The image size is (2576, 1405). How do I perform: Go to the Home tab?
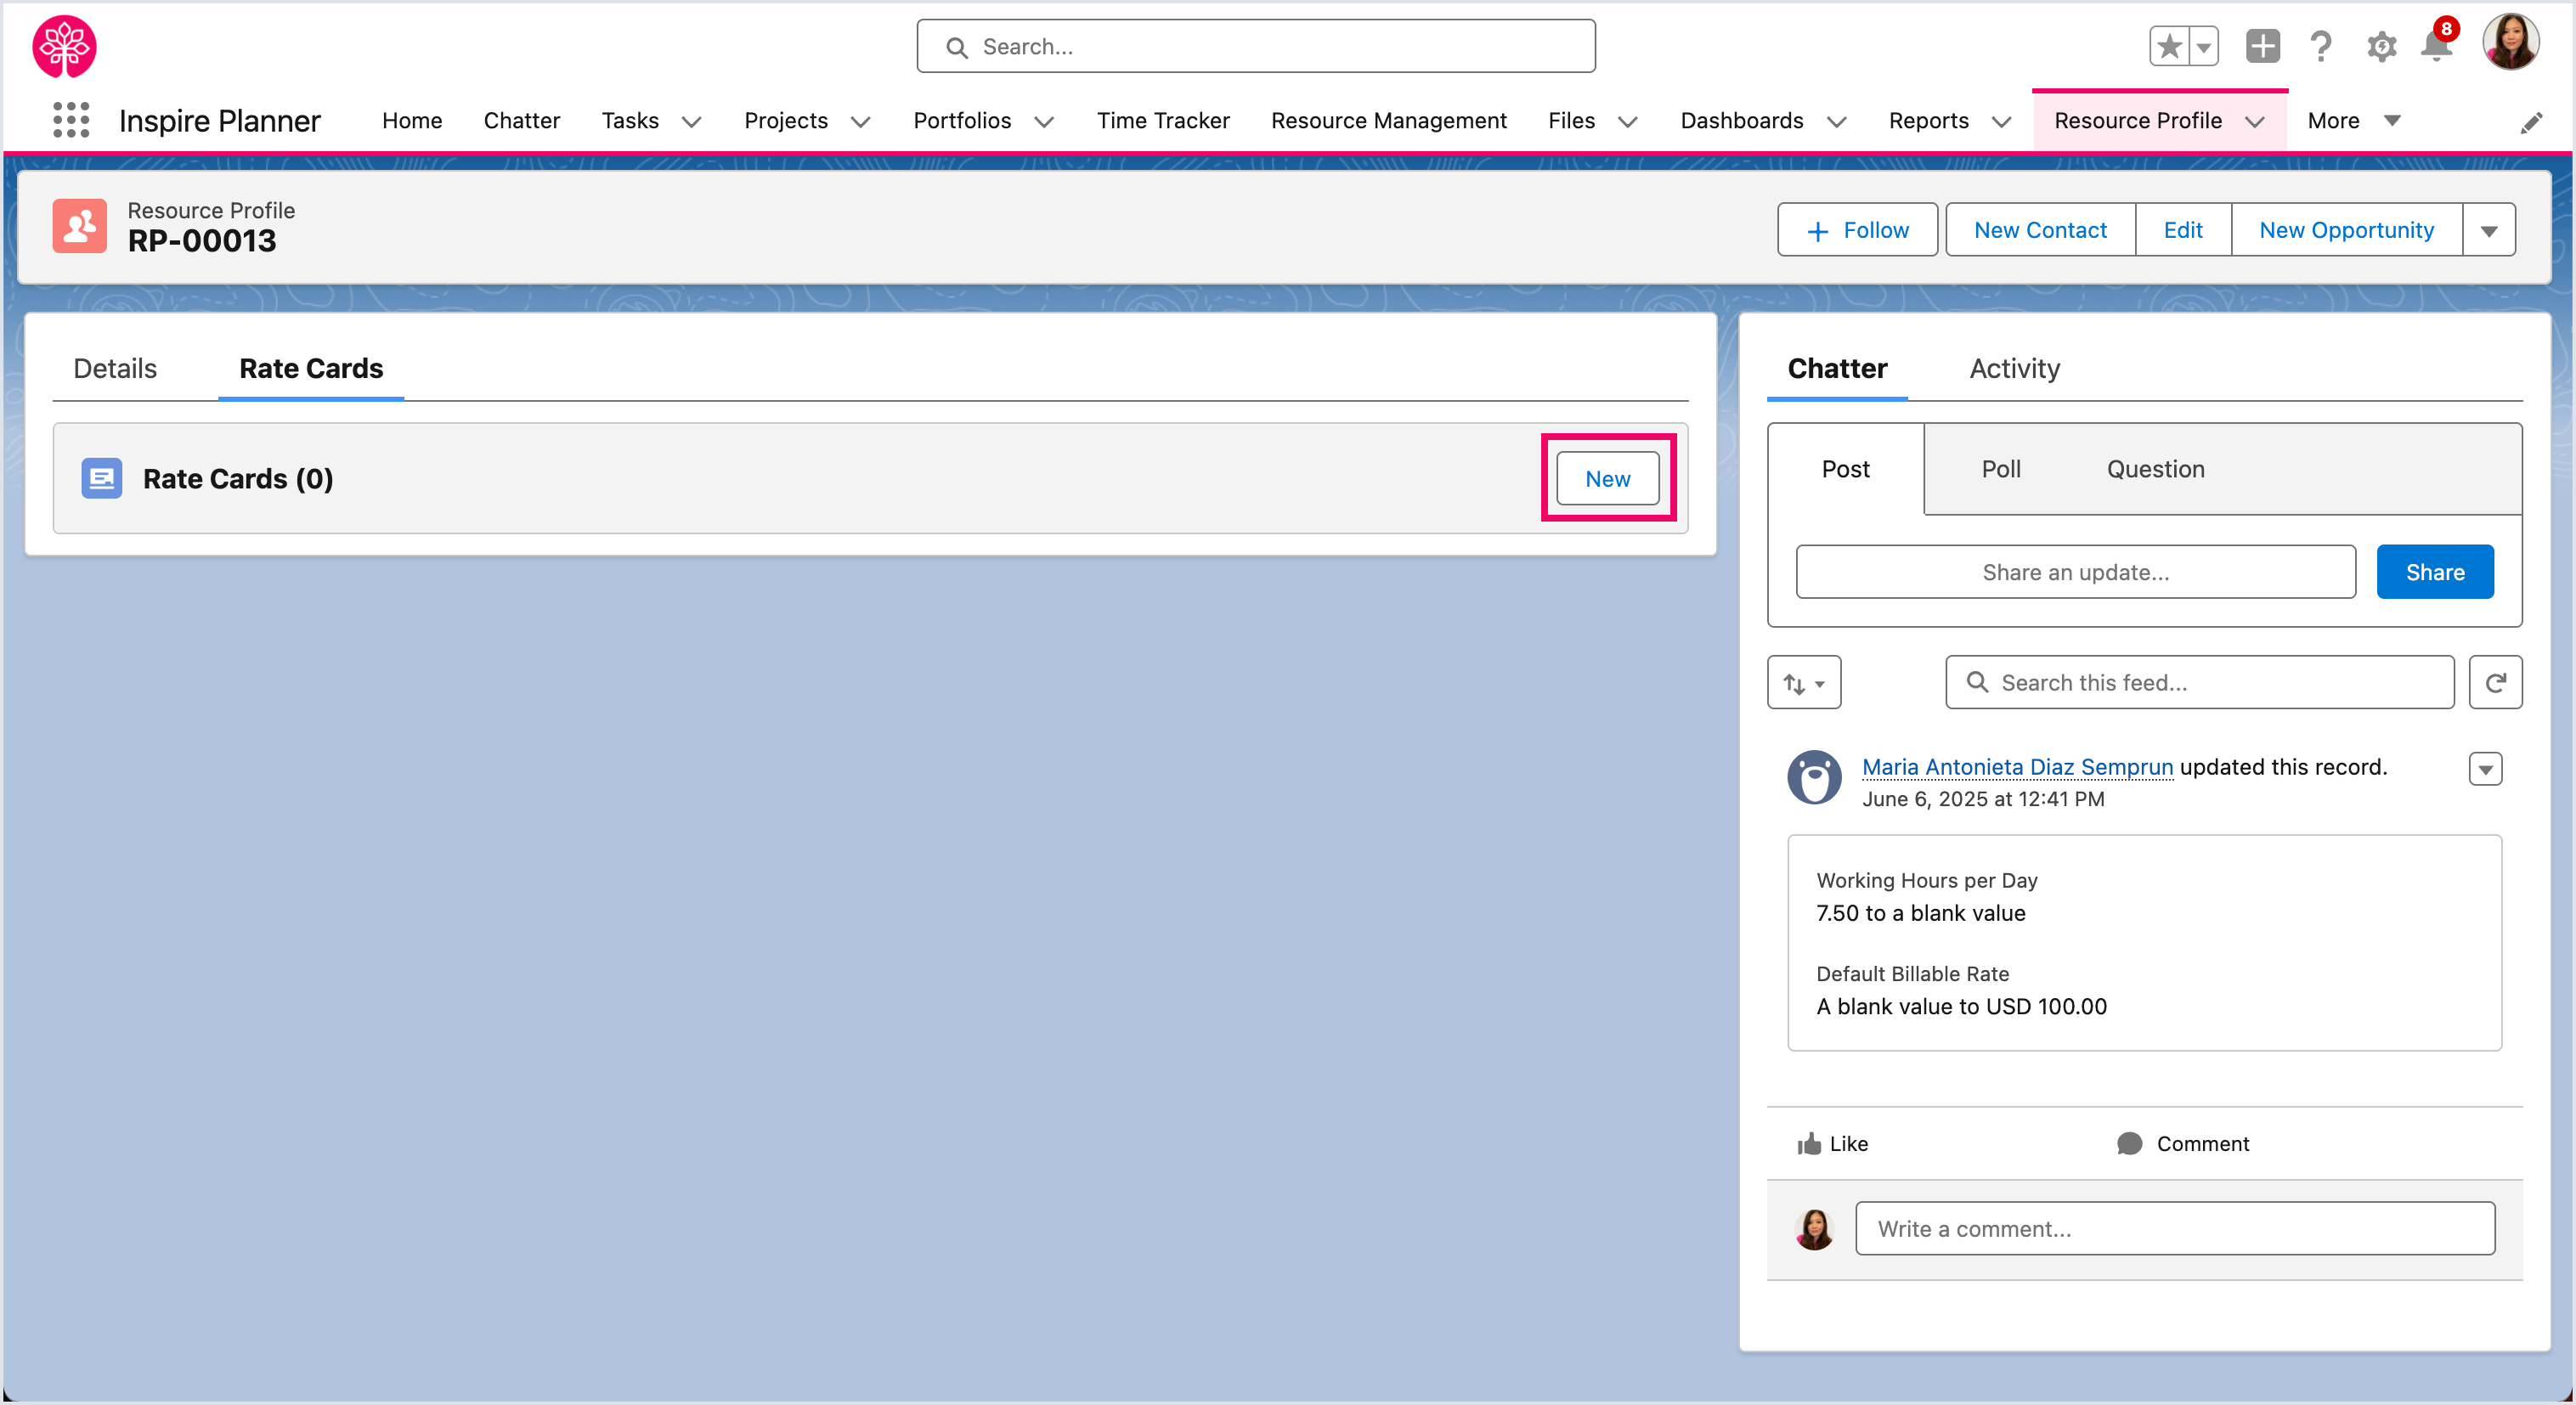pos(412,121)
